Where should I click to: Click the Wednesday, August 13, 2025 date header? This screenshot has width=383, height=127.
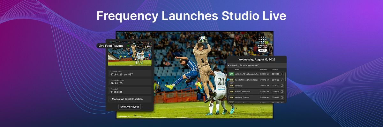(x=257, y=59)
